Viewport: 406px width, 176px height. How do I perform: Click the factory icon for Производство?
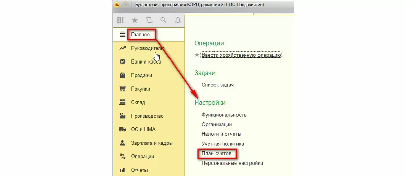(122, 116)
